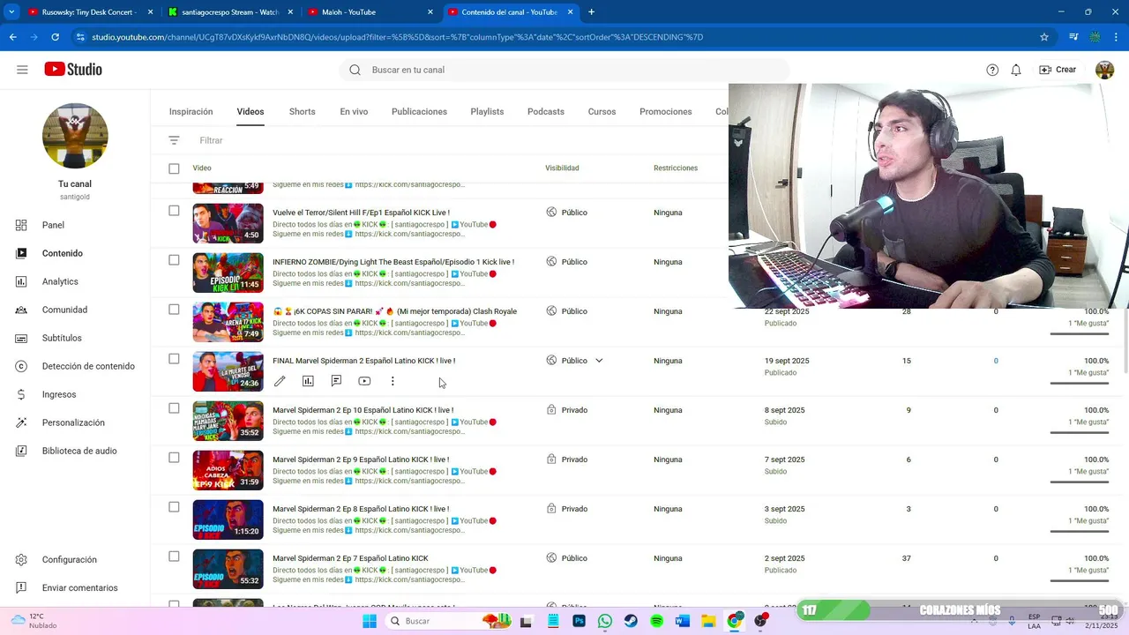
Task: Open comments icon for FINAL Spiderman video
Action: click(x=336, y=381)
